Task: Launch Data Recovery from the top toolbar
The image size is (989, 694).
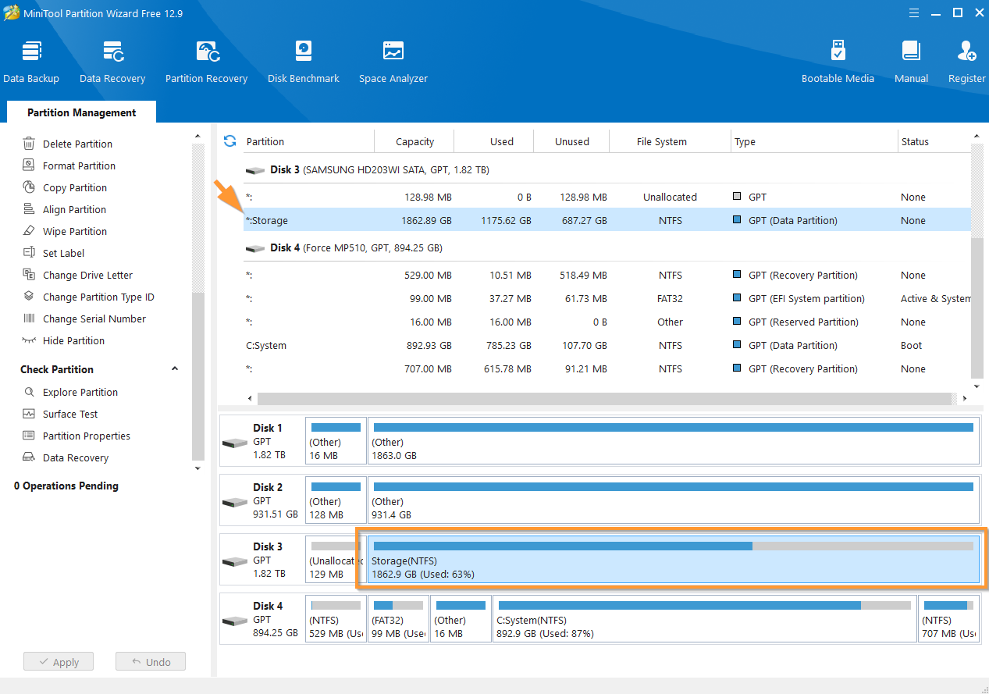Action: point(112,62)
